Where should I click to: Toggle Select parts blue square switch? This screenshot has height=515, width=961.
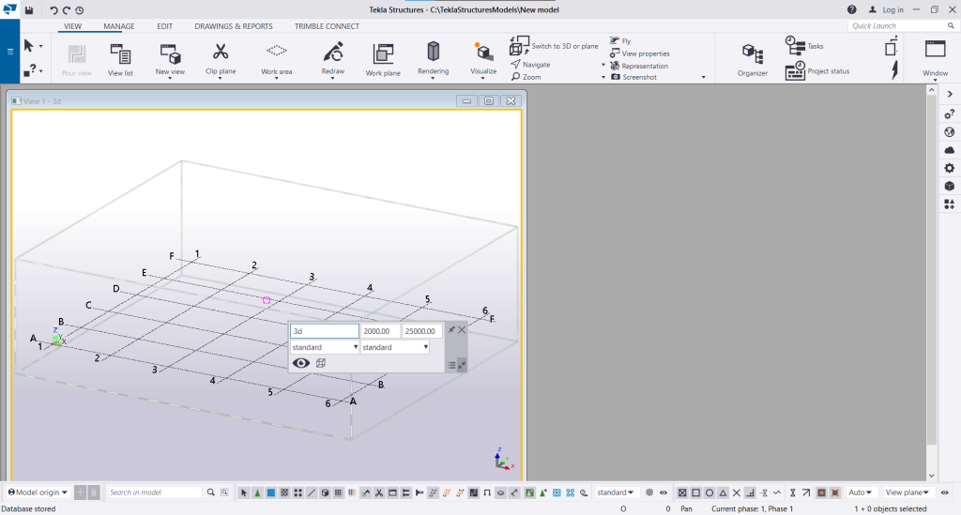[x=271, y=492]
